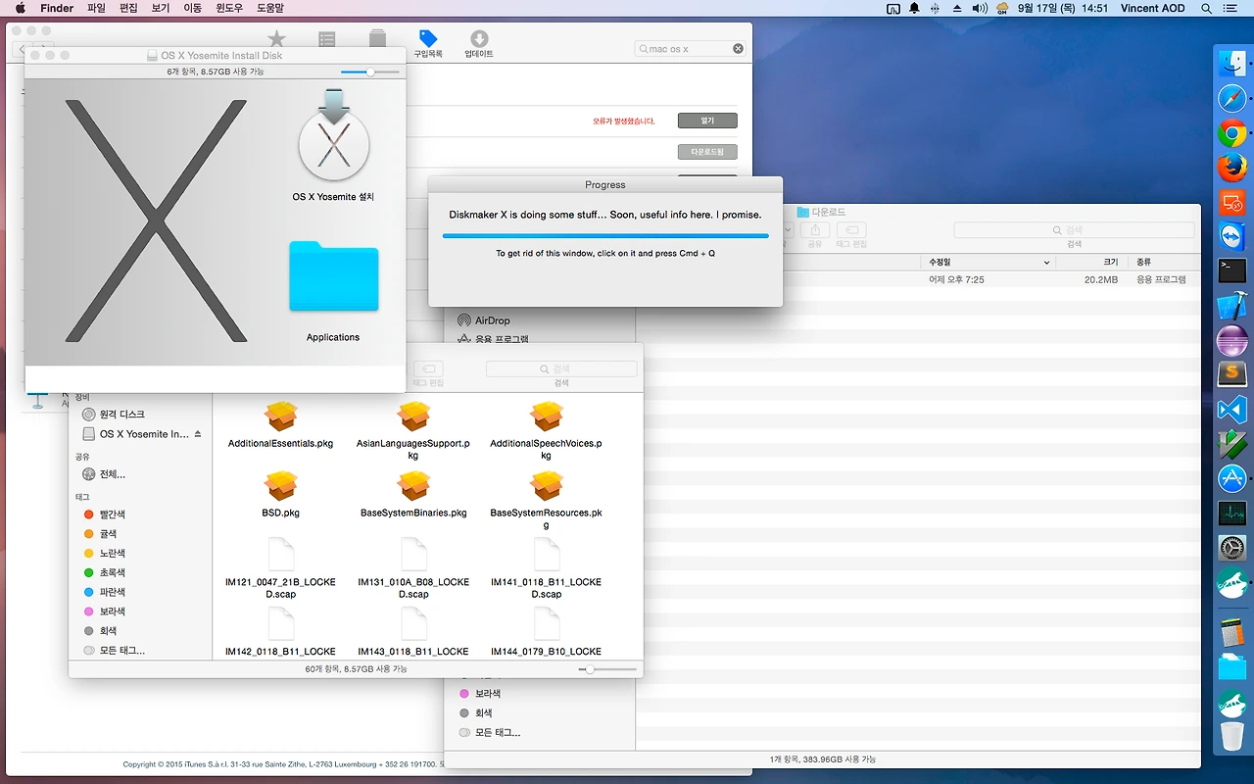1254x784 pixels.
Task: Launch Google Chrome from the Dock
Action: click(1231, 133)
